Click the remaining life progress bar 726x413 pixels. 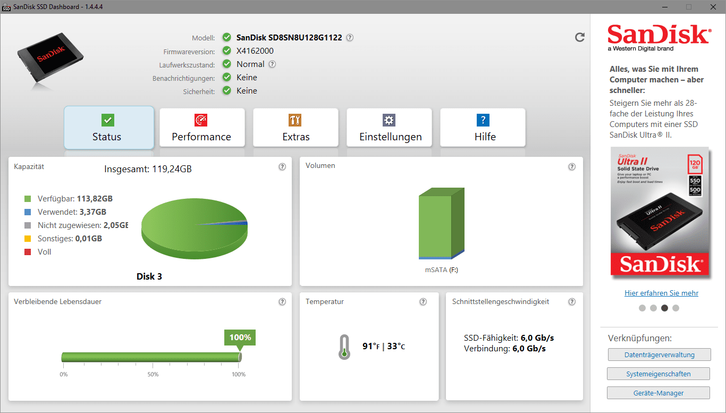tap(151, 357)
